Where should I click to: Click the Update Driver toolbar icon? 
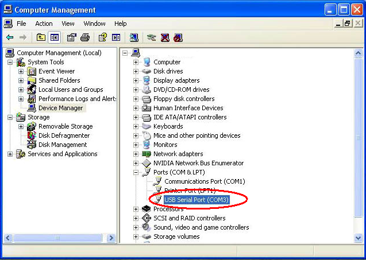(x=152, y=37)
